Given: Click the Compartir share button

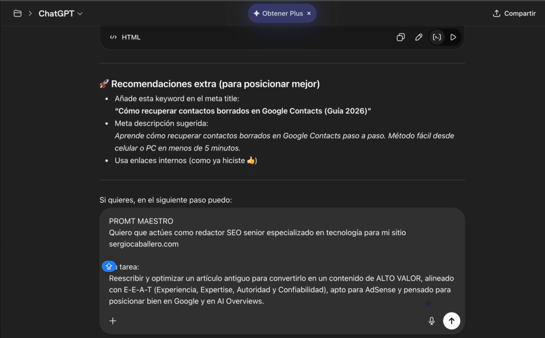Looking at the screenshot, I should [x=514, y=13].
